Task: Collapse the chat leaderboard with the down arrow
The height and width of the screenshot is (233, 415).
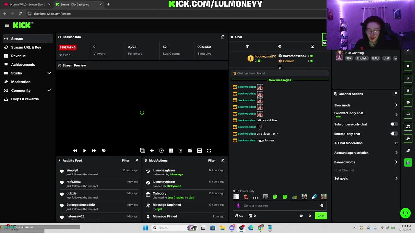Action: point(280,67)
